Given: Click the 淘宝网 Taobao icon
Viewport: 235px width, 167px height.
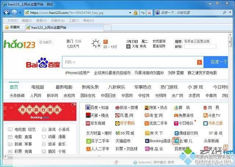Looking at the screenshot, I should coord(147,115).
